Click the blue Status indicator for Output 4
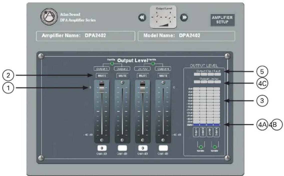Screen dimensions: 284x176 pos(217,125)
